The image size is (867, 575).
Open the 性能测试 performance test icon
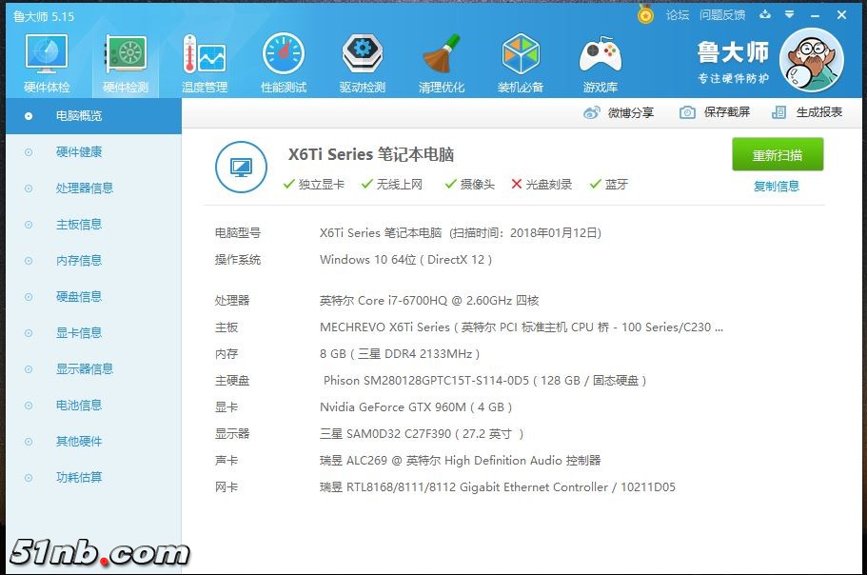click(283, 56)
